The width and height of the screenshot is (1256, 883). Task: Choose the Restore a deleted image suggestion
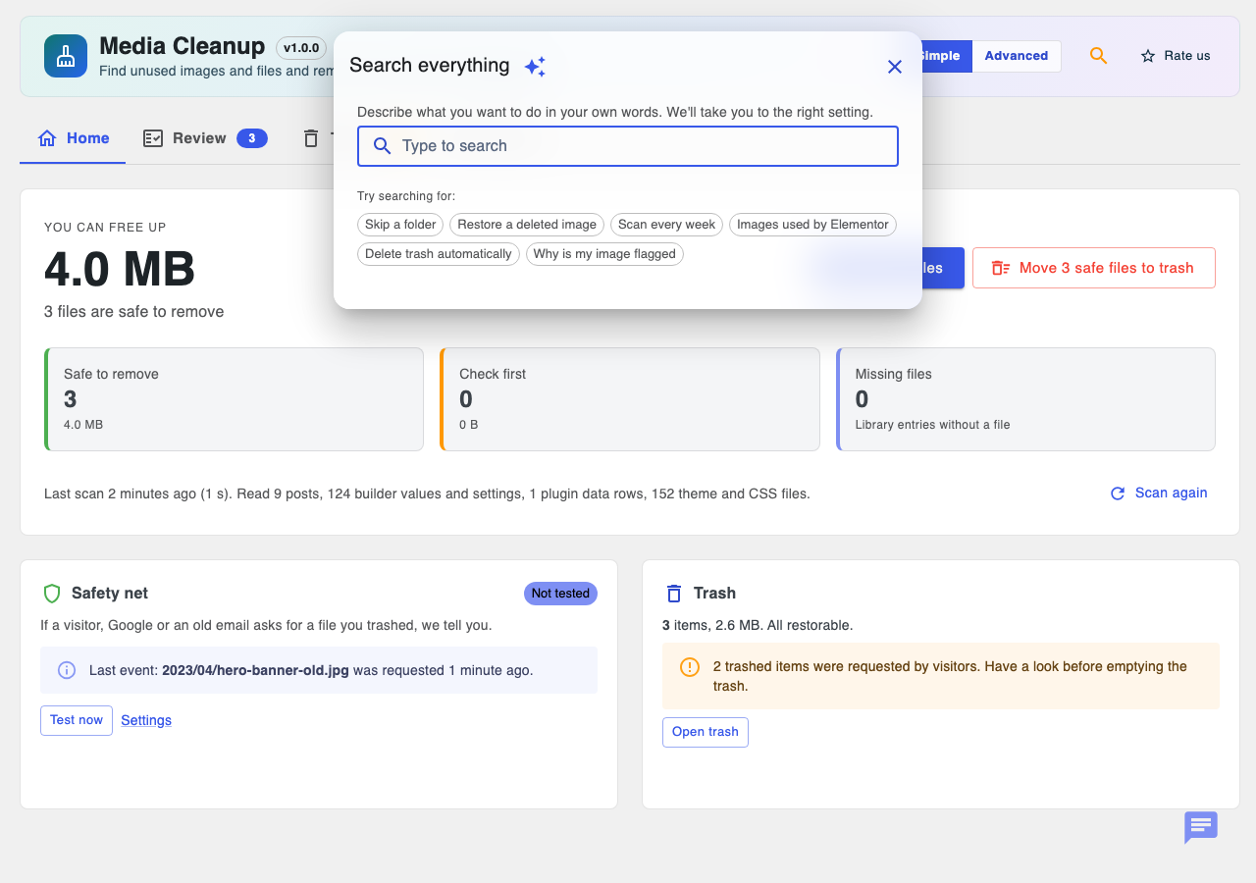point(527,225)
